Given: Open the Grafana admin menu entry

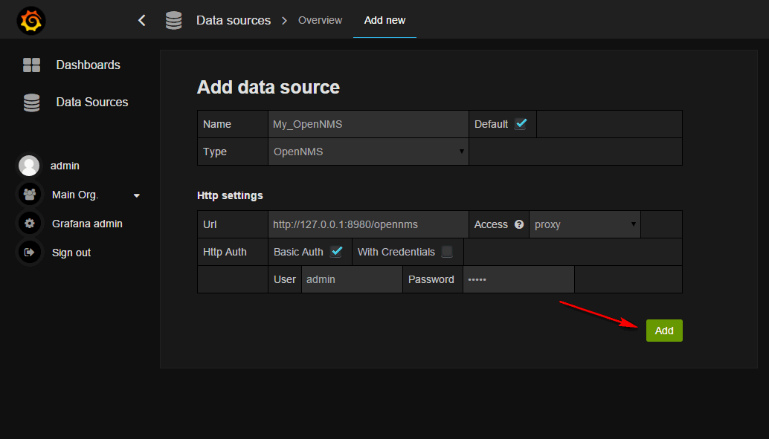Looking at the screenshot, I should point(87,224).
